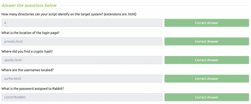The height and width of the screenshot is (104, 251).
Task: Focus the answer field containing 4
Action: (x=82, y=23)
